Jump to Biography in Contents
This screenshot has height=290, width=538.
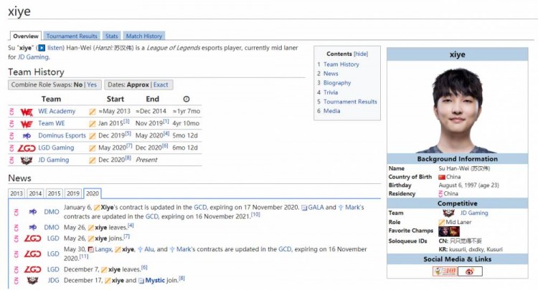pos(337,83)
